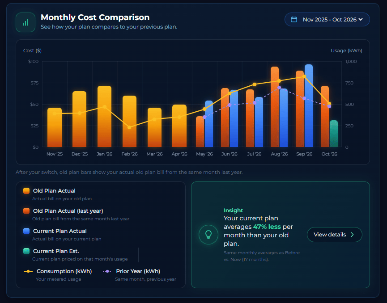Click the 'Cost ($)' axis title
Image resolution: width=387 pixels, height=303 pixels.
coord(32,50)
